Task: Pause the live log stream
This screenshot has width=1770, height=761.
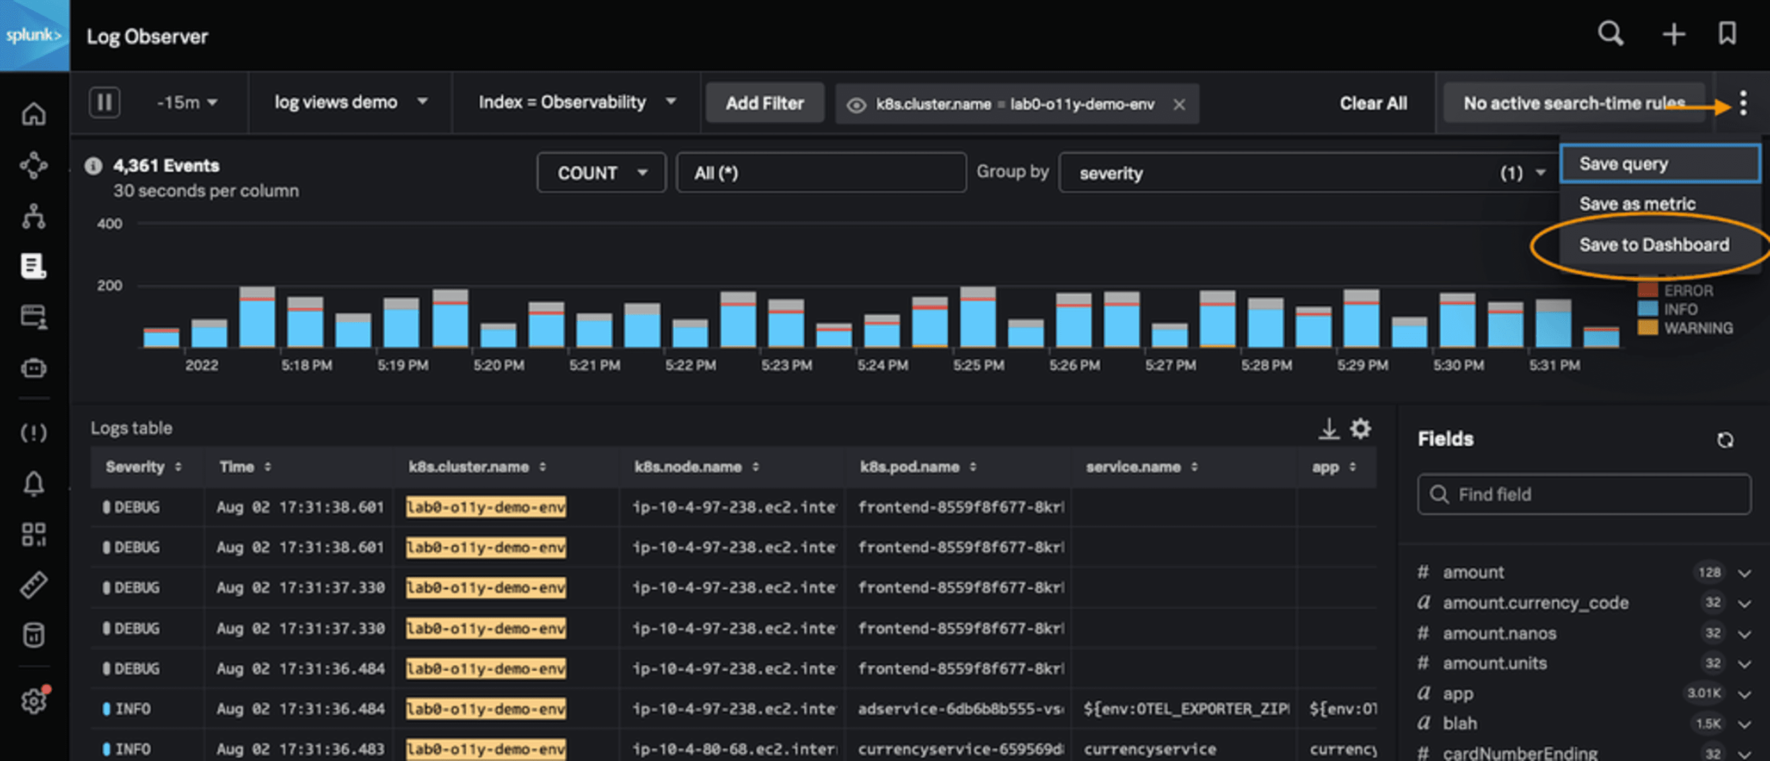Action: click(104, 103)
